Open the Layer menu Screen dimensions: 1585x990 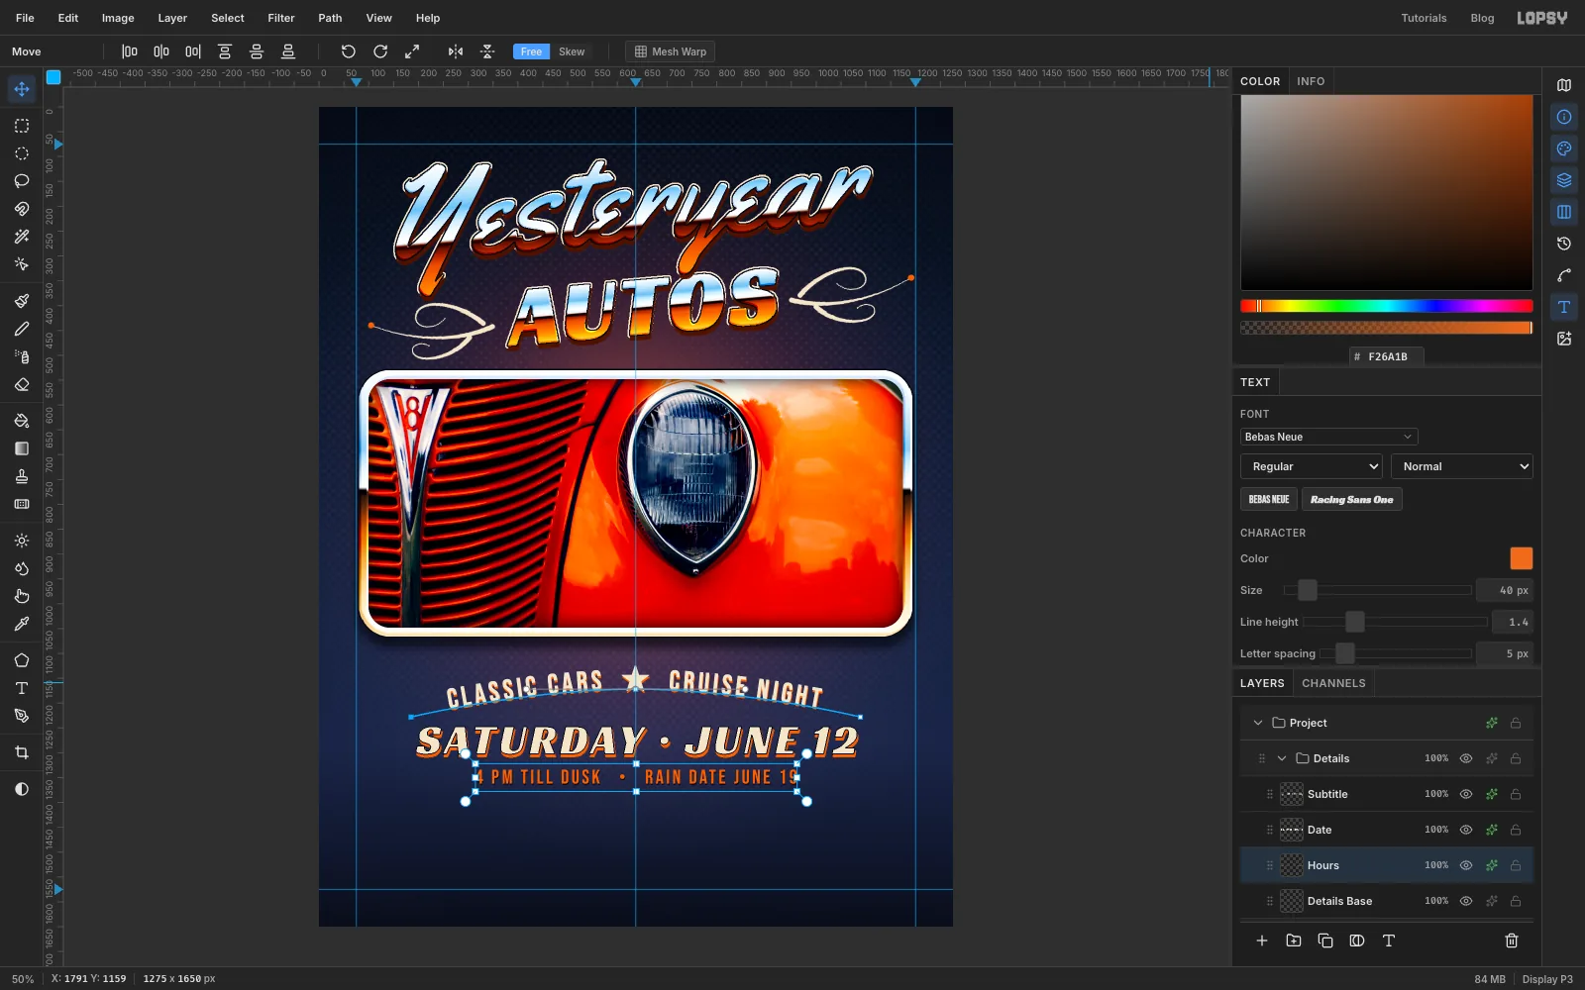[172, 18]
